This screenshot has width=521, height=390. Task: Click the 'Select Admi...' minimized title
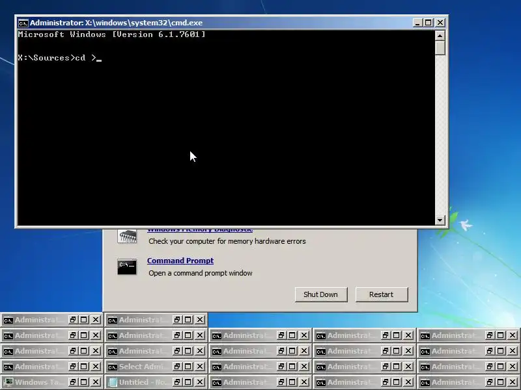tap(141, 367)
